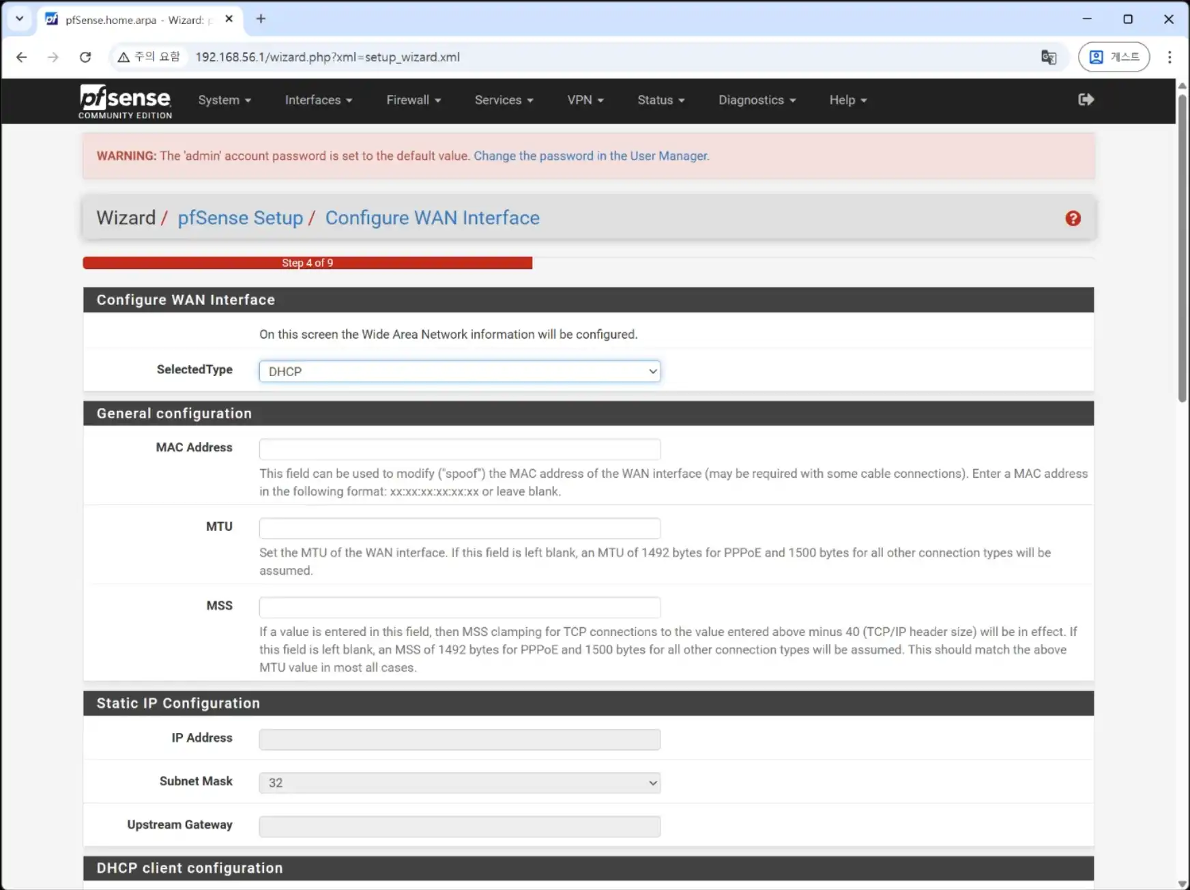Open the SelectedType DHCP dropdown
Image resolution: width=1190 pixels, height=890 pixels.
tap(459, 371)
